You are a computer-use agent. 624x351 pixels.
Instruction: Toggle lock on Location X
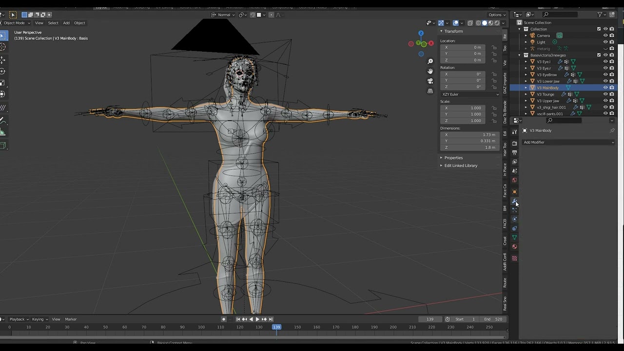494,47
